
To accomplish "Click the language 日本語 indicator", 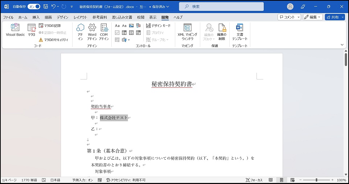I will pyautogui.click(x=56, y=180).
